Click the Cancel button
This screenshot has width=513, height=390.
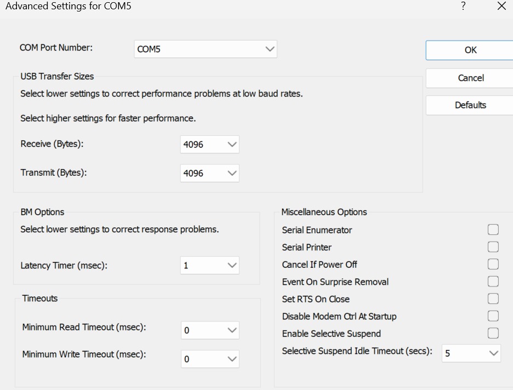coord(470,78)
